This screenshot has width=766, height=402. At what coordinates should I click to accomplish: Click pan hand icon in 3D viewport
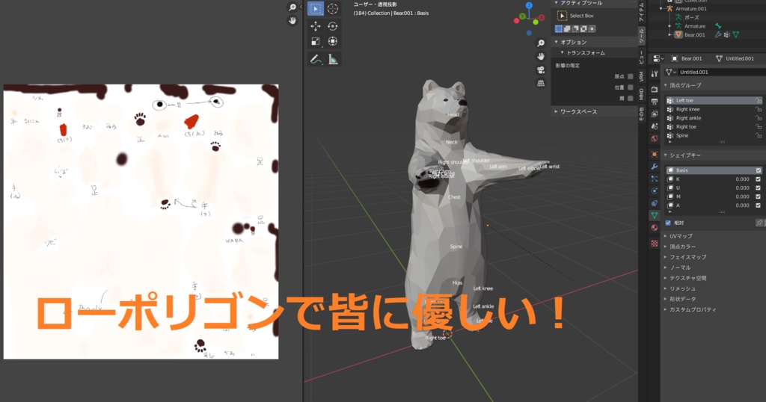[x=541, y=57]
